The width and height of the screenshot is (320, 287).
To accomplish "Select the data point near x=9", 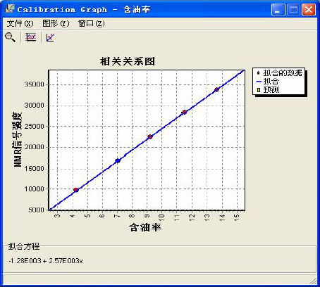I will coord(150,136).
